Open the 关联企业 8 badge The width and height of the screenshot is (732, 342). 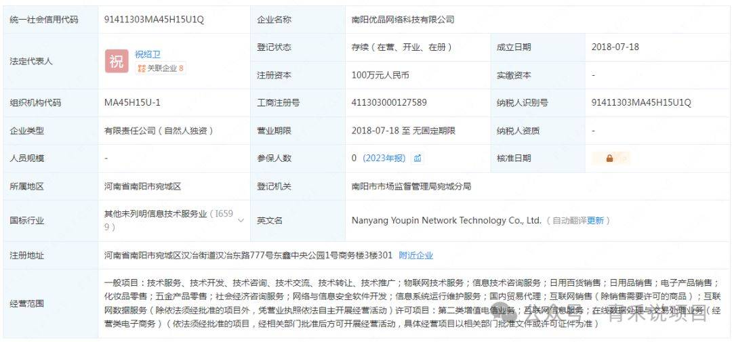161,68
